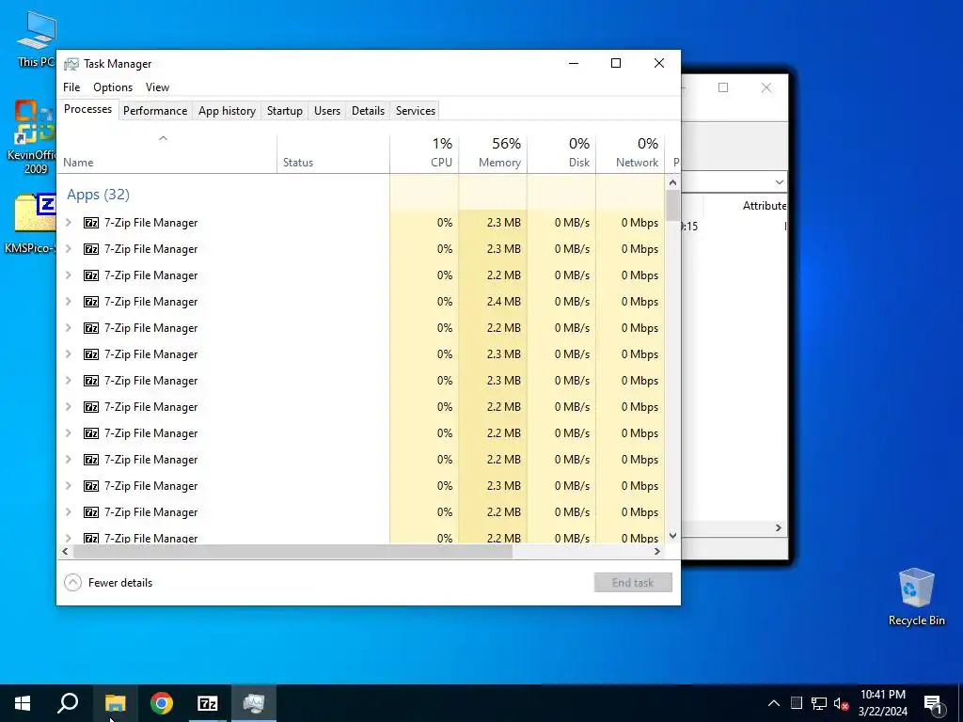Open the taskbar clock and date
Viewport: 963px width, 722px height.
click(882, 703)
